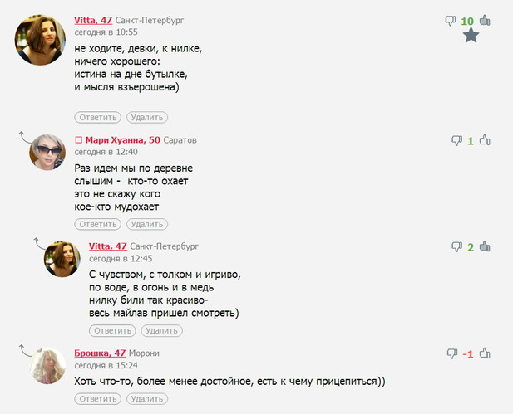The image size is (513, 414).
Task: Click Удалить under Брошка's comment
Action: click(147, 399)
